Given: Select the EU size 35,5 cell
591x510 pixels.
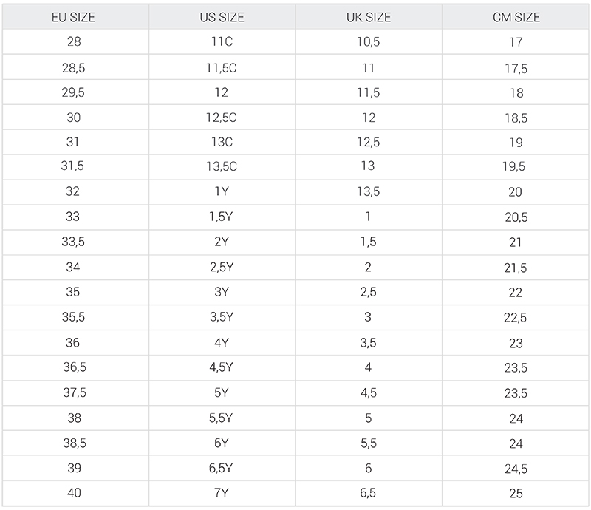Looking at the screenshot, I should coord(75,318).
